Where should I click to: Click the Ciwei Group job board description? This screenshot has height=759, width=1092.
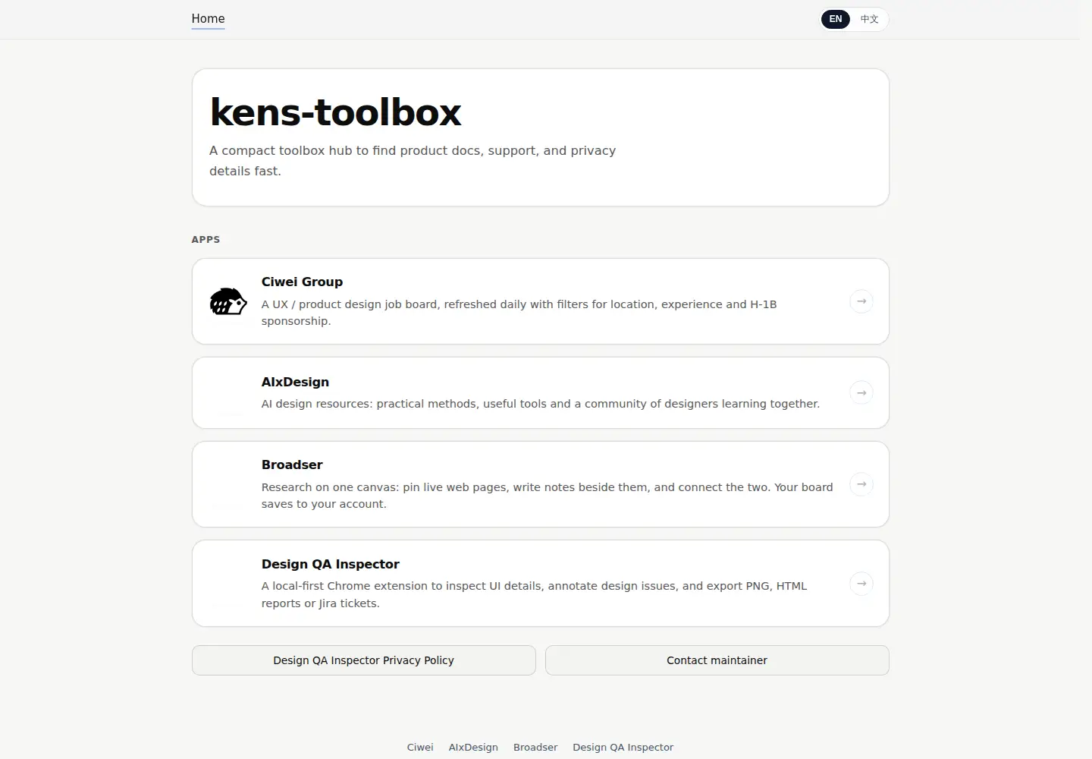pos(519,313)
